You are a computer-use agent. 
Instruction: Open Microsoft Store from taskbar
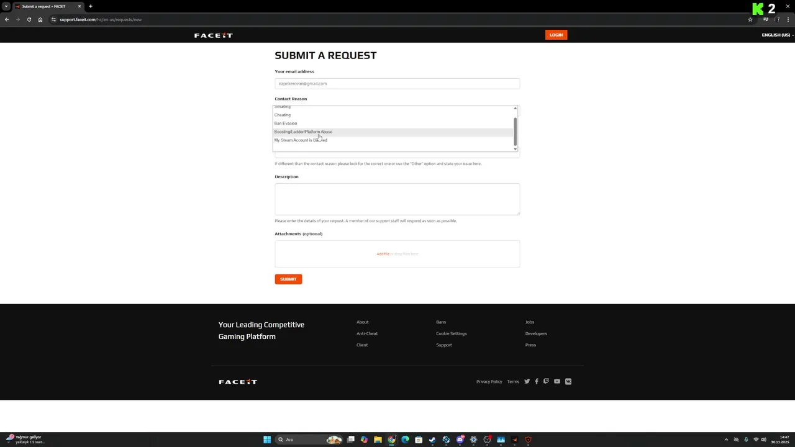click(419, 440)
